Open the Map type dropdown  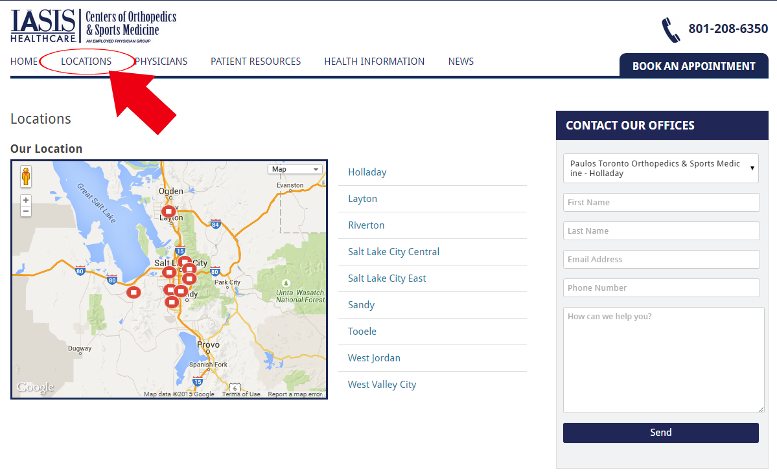click(x=295, y=170)
